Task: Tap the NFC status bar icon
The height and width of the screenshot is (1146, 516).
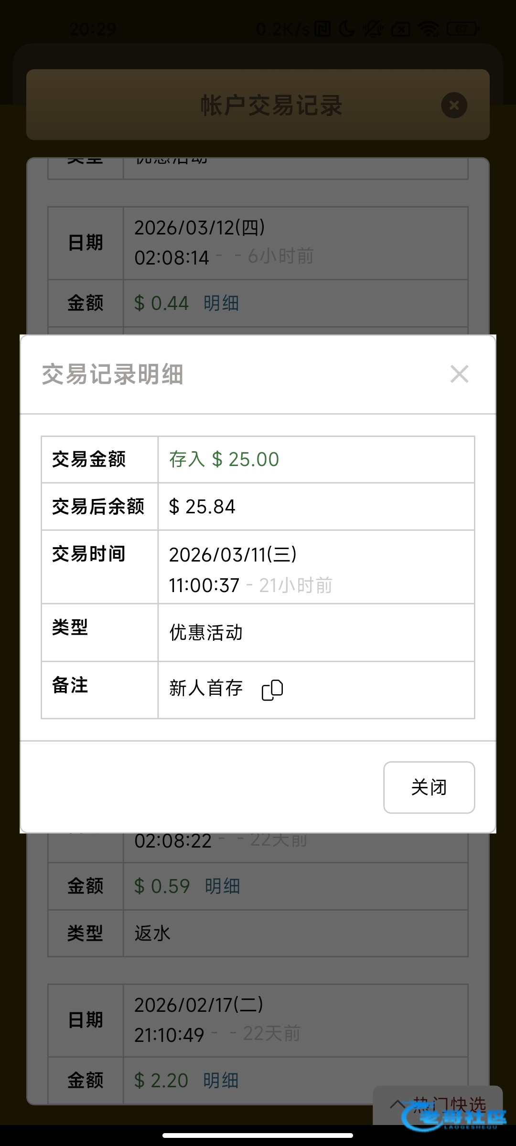Action: click(x=322, y=30)
